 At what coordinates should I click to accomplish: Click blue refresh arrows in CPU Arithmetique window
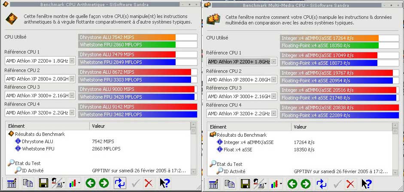coord(120,183)
